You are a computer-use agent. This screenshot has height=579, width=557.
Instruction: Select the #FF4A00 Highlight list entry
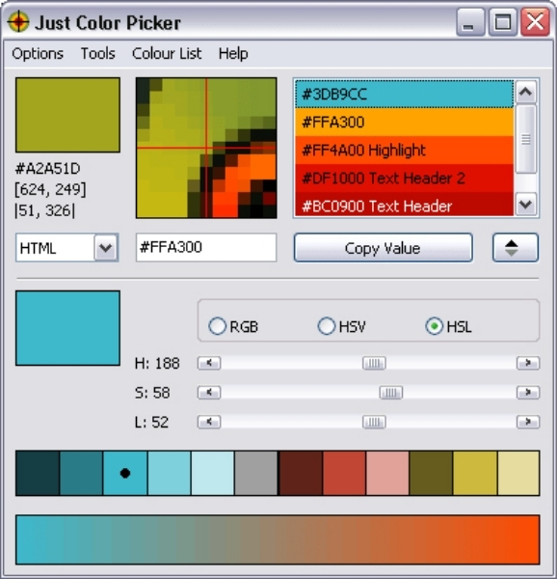pyautogui.click(x=404, y=151)
